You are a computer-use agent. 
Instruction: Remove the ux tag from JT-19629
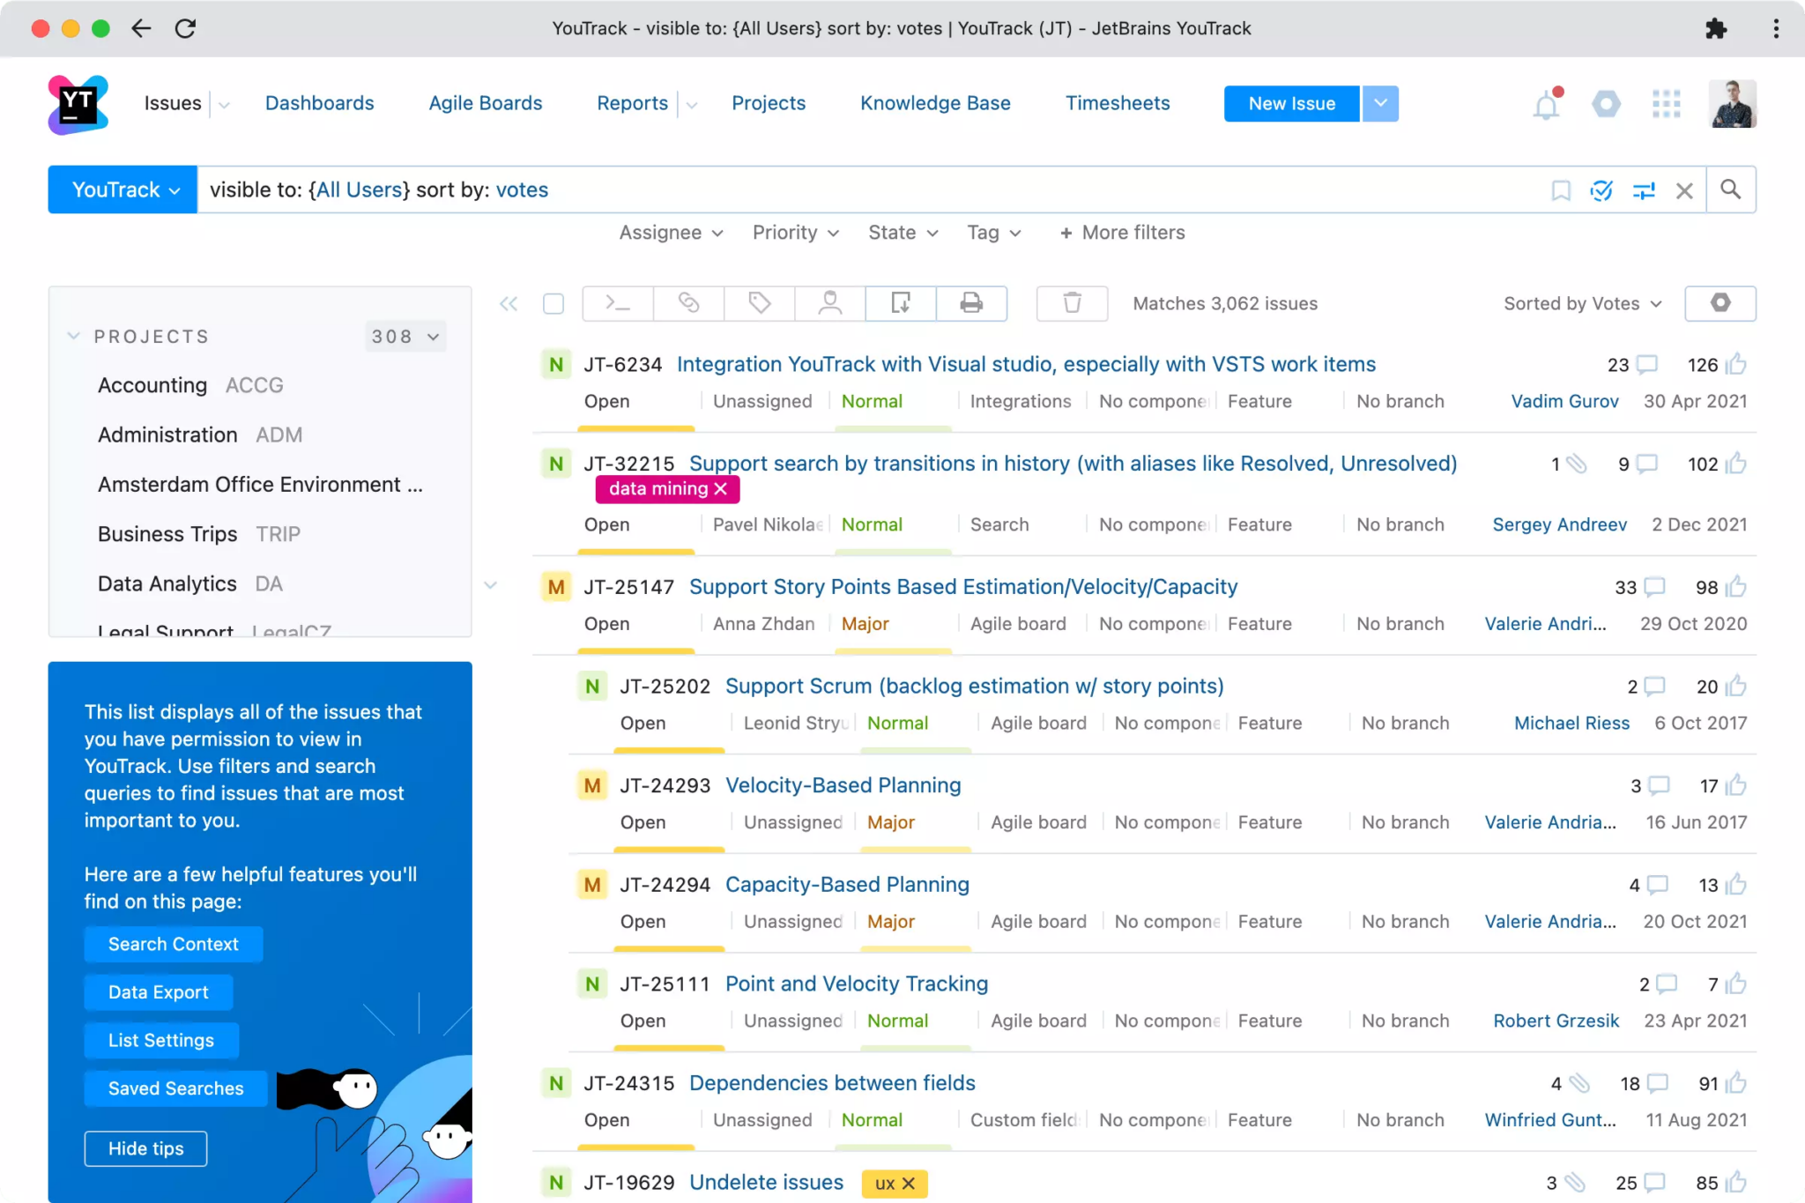908,1184
